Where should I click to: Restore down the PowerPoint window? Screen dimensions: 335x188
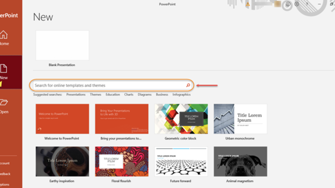332,4
